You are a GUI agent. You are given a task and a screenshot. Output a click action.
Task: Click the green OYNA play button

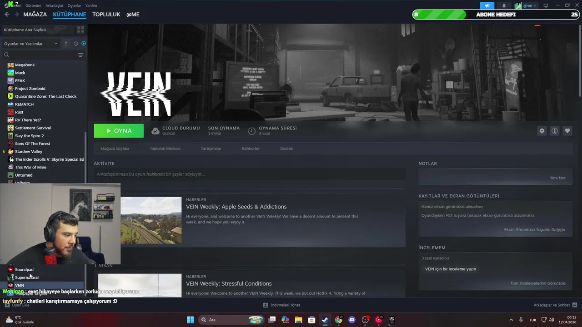tap(119, 131)
